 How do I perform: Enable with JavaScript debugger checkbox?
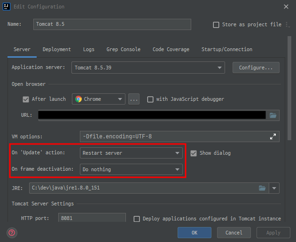click(150, 99)
